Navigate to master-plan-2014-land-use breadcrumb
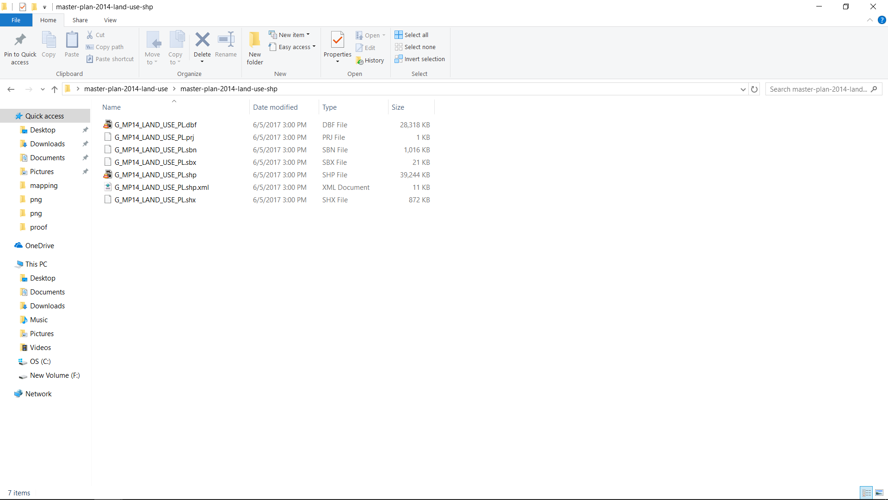 126,89
